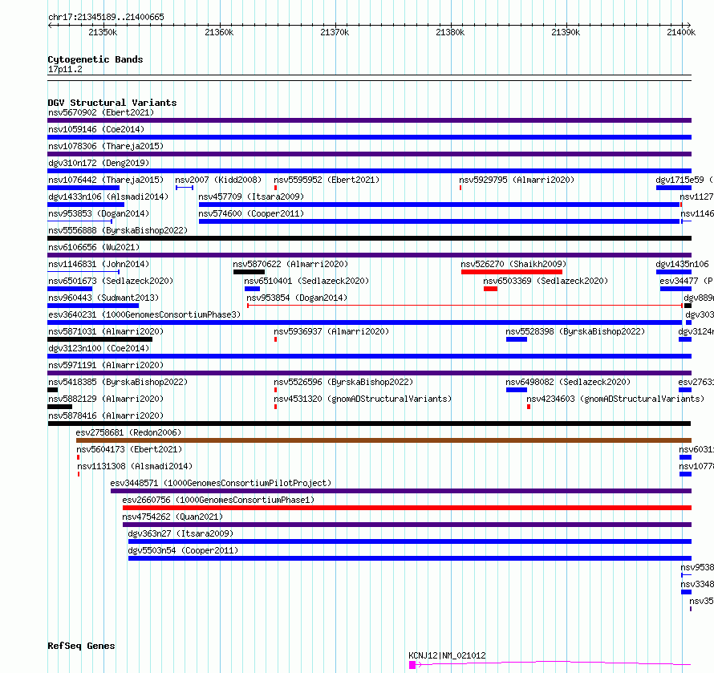Select the dgv363n27 (Itsara2009) label
714x673 pixels.
point(181,533)
